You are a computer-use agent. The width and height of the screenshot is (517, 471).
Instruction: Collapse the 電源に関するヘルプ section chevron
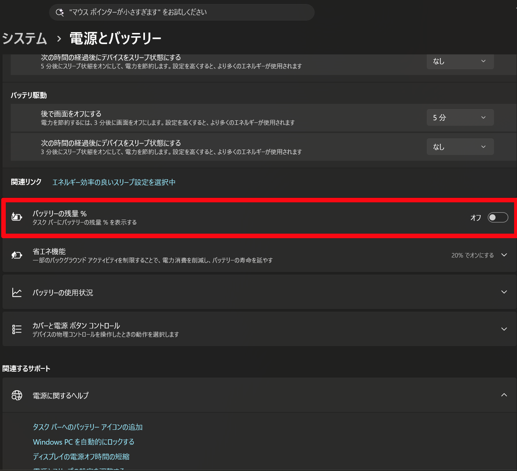click(x=504, y=395)
